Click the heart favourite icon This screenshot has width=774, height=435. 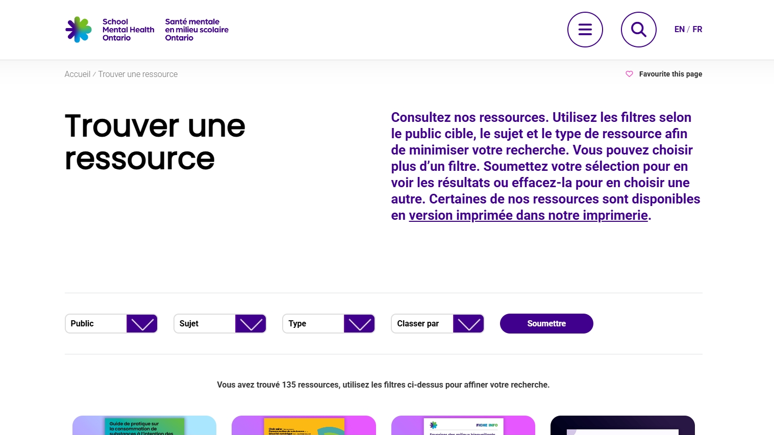pyautogui.click(x=629, y=74)
